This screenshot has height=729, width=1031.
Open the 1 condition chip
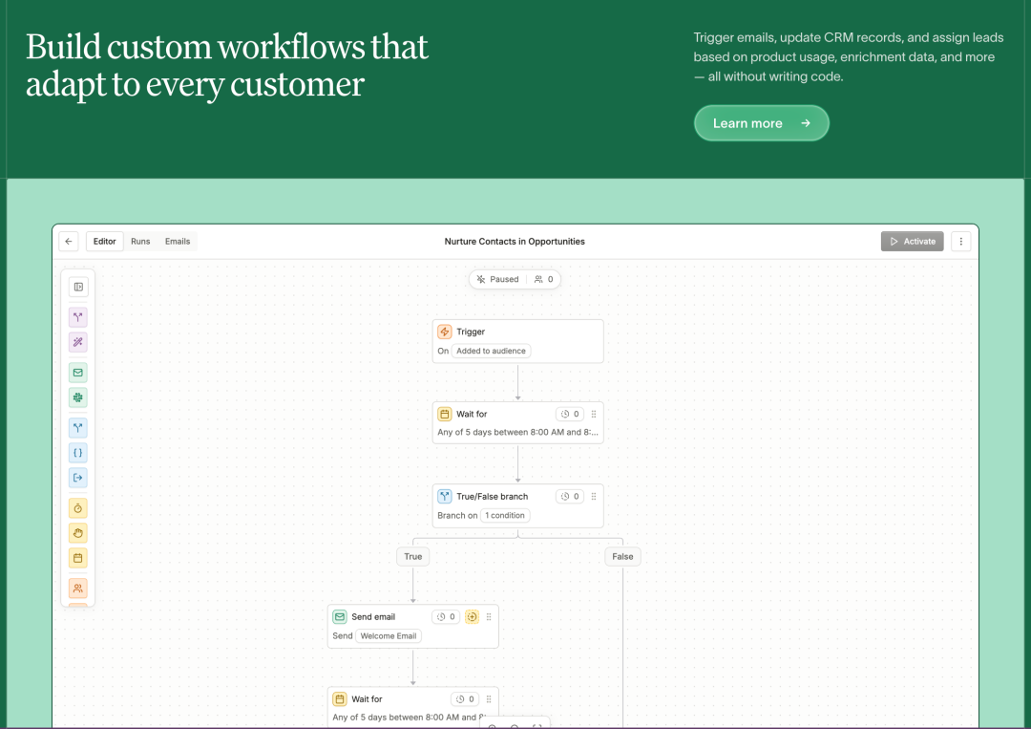(505, 515)
